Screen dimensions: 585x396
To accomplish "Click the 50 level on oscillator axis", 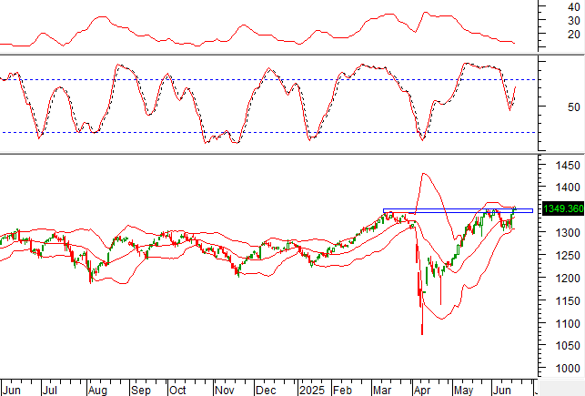I will coord(574,107).
